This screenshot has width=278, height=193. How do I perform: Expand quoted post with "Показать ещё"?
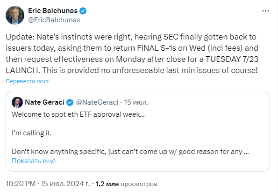pos(34,161)
